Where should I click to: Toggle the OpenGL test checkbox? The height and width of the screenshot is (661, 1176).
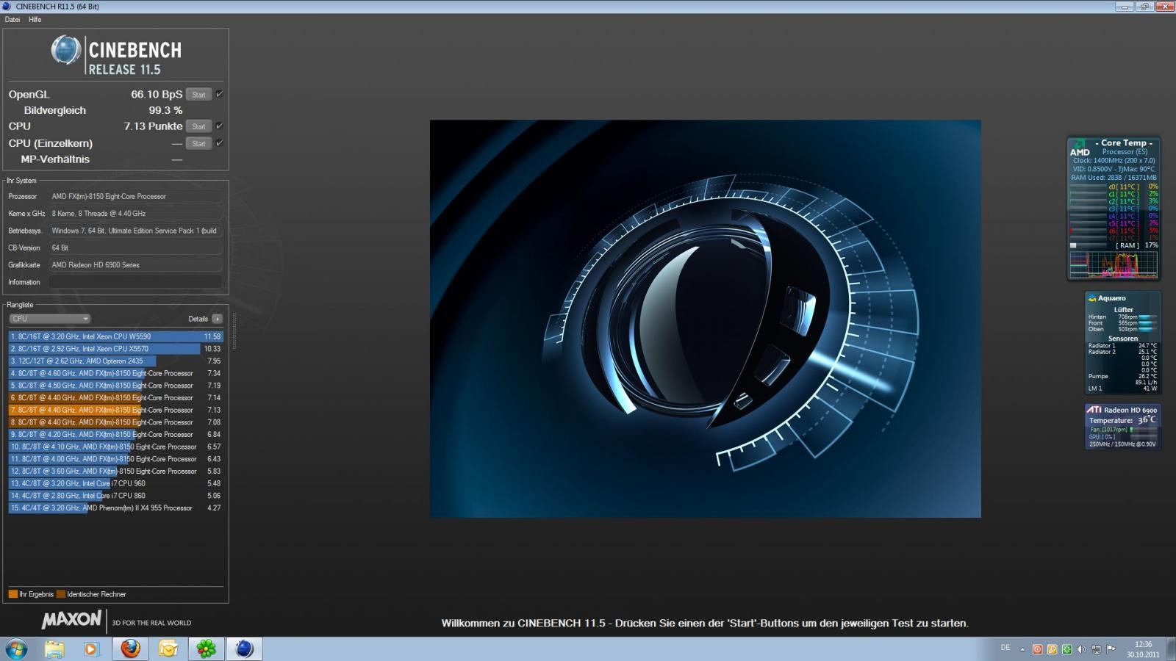point(219,94)
